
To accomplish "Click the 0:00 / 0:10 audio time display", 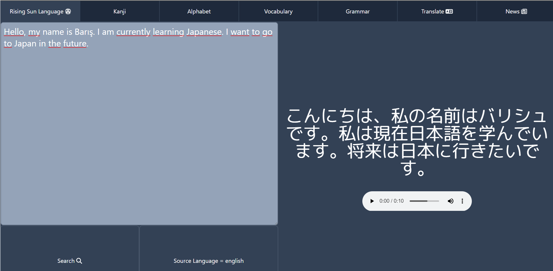I will pos(391,201).
